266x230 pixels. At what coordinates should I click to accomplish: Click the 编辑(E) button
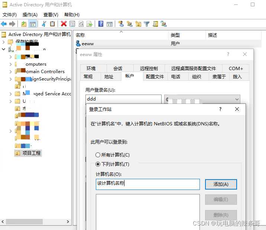point(221,200)
